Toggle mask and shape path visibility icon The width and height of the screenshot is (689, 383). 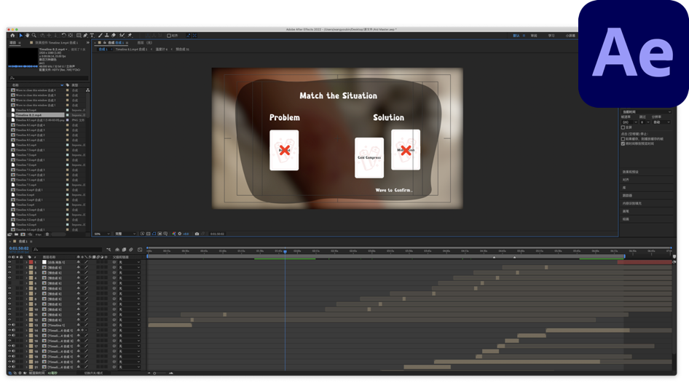[154, 234]
